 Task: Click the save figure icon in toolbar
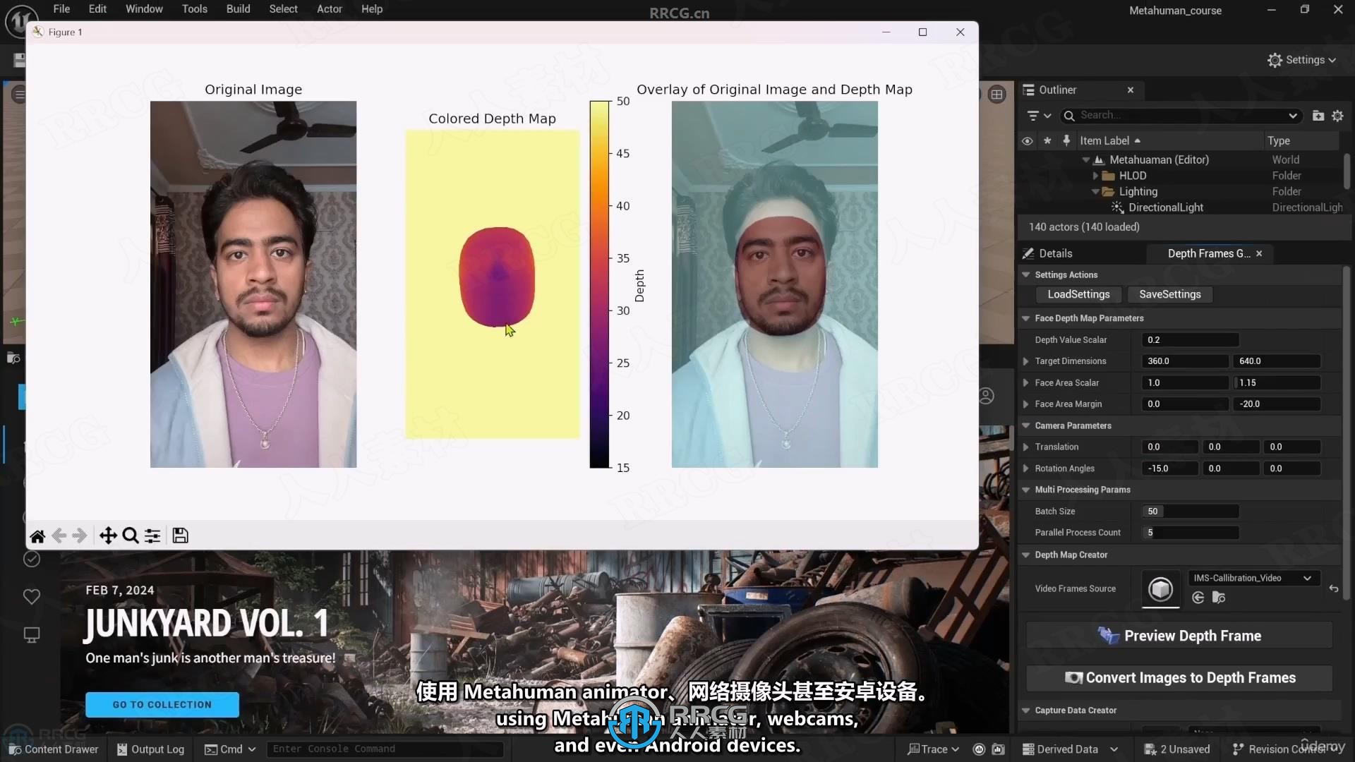(x=180, y=535)
